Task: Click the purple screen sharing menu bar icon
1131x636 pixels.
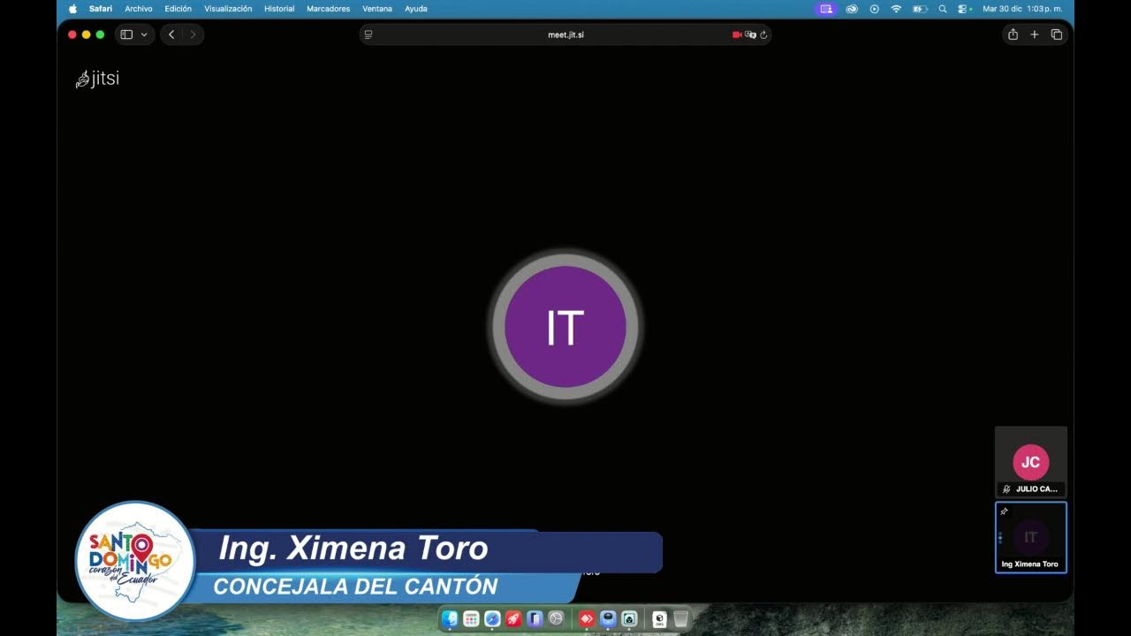Action: [x=826, y=9]
